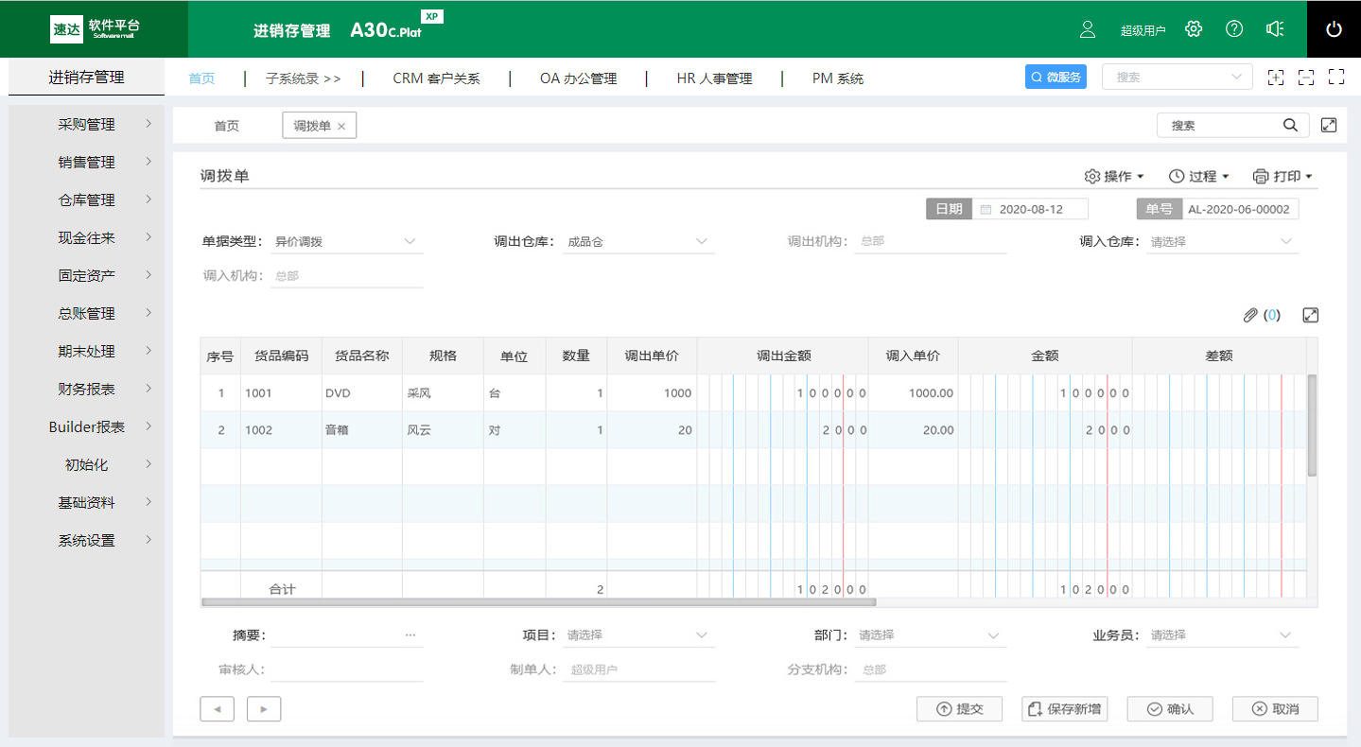
Task: Open the settings gear in header
Action: tap(1194, 28)
